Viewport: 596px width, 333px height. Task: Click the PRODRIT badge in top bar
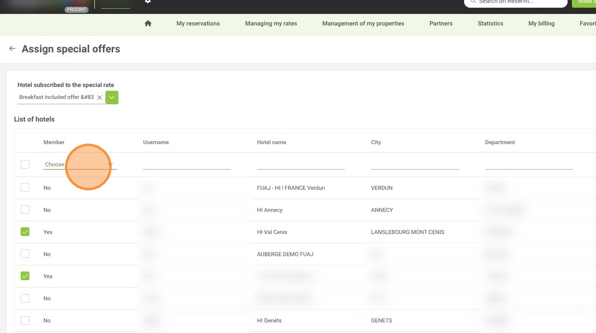click(x=77, y=10)
